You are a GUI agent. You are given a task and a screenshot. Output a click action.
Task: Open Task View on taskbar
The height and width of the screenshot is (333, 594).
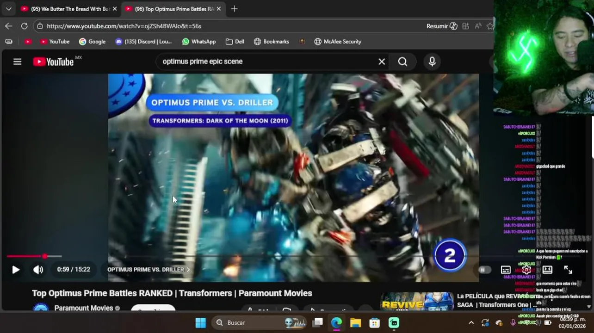317,322
